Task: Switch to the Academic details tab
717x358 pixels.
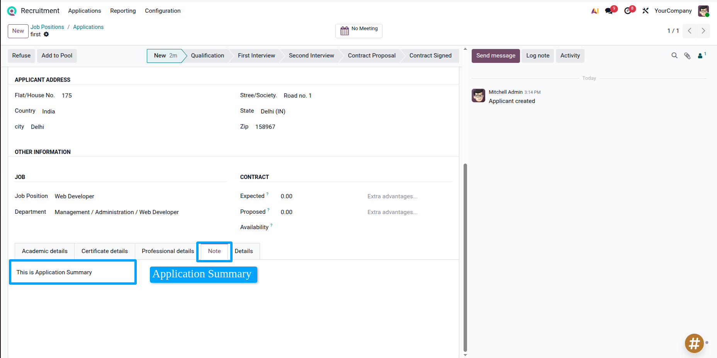Action: [45, 251]
